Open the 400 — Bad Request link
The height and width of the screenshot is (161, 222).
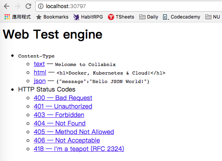[63, 98]
